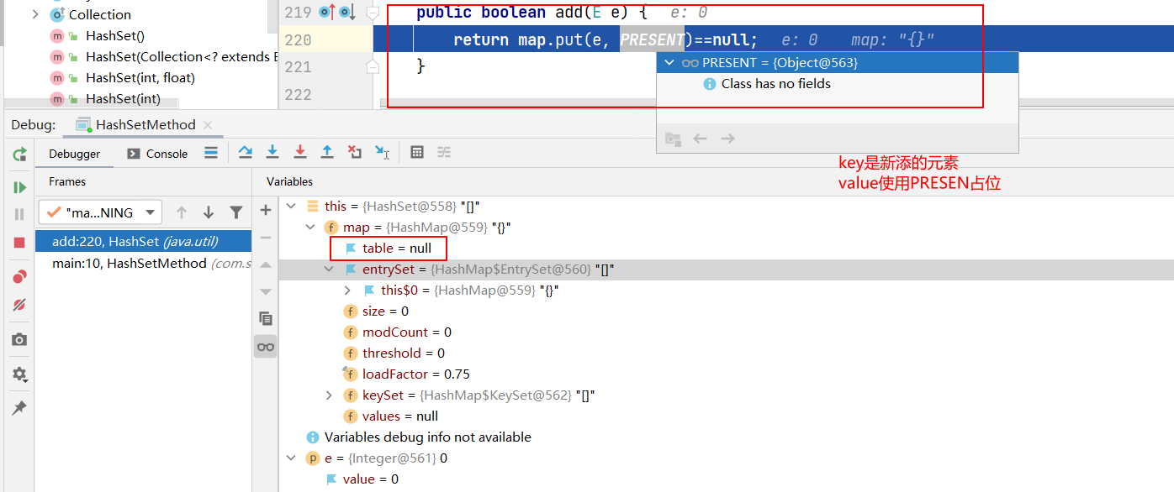Move to previous frame with up arrow
This screenshot has width=1174, height=492.
pyautogui.click(x=181, y=212)
